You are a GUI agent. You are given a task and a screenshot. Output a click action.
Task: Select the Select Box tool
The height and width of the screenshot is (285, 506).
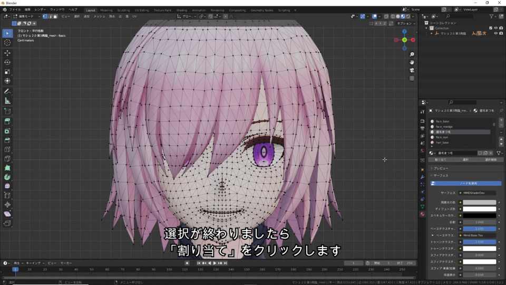click(x=7, y=33)
